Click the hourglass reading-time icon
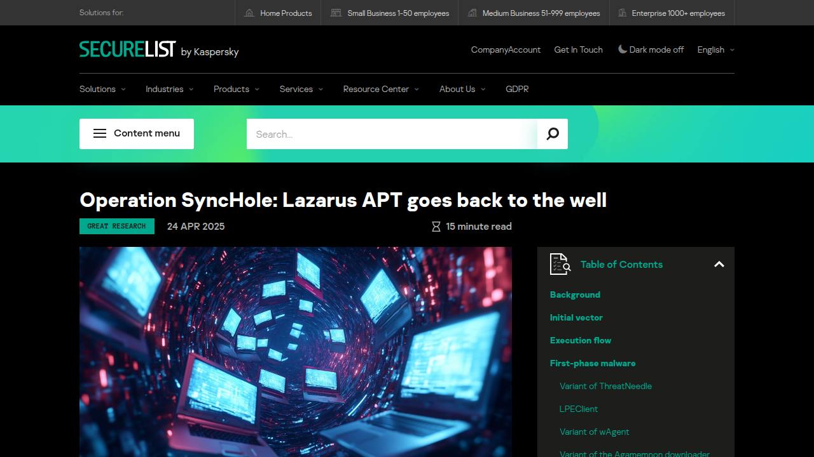The height and width of the screenshot is (457, 814). [x=436, y=227]
